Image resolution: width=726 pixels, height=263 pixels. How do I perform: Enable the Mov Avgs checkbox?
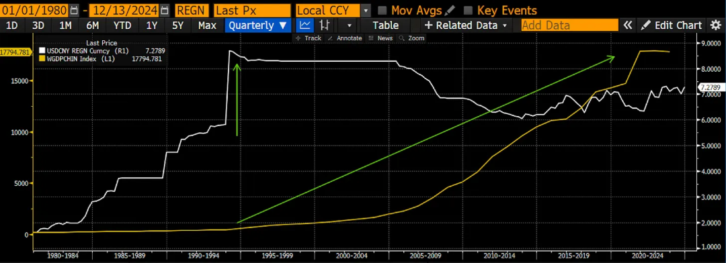point(382,11)
